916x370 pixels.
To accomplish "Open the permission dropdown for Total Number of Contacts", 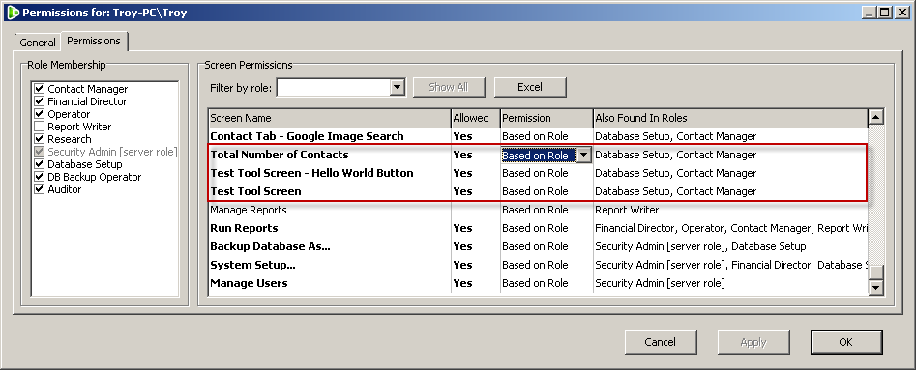I will (x=583, y=156).
